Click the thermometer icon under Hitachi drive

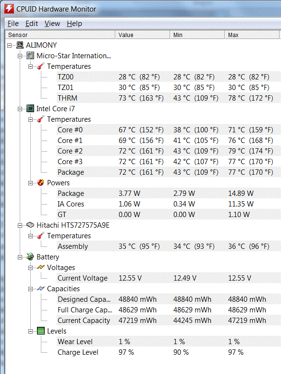coord(41,236)
